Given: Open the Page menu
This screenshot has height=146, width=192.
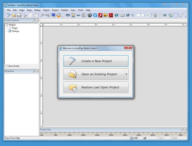Looking at the screenshot, I should click(x=29, y=10).
